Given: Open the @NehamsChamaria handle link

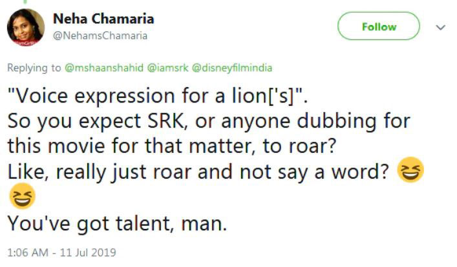Looking at the screenshot, I should 100,35.
